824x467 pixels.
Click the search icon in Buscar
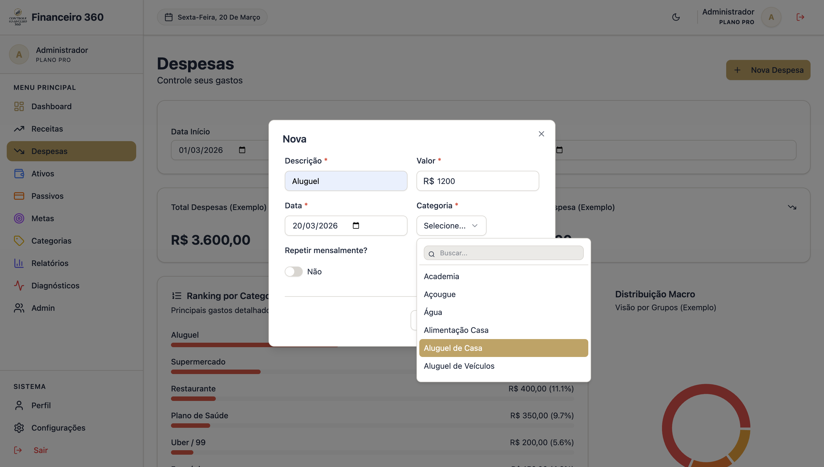coord(431,254)
